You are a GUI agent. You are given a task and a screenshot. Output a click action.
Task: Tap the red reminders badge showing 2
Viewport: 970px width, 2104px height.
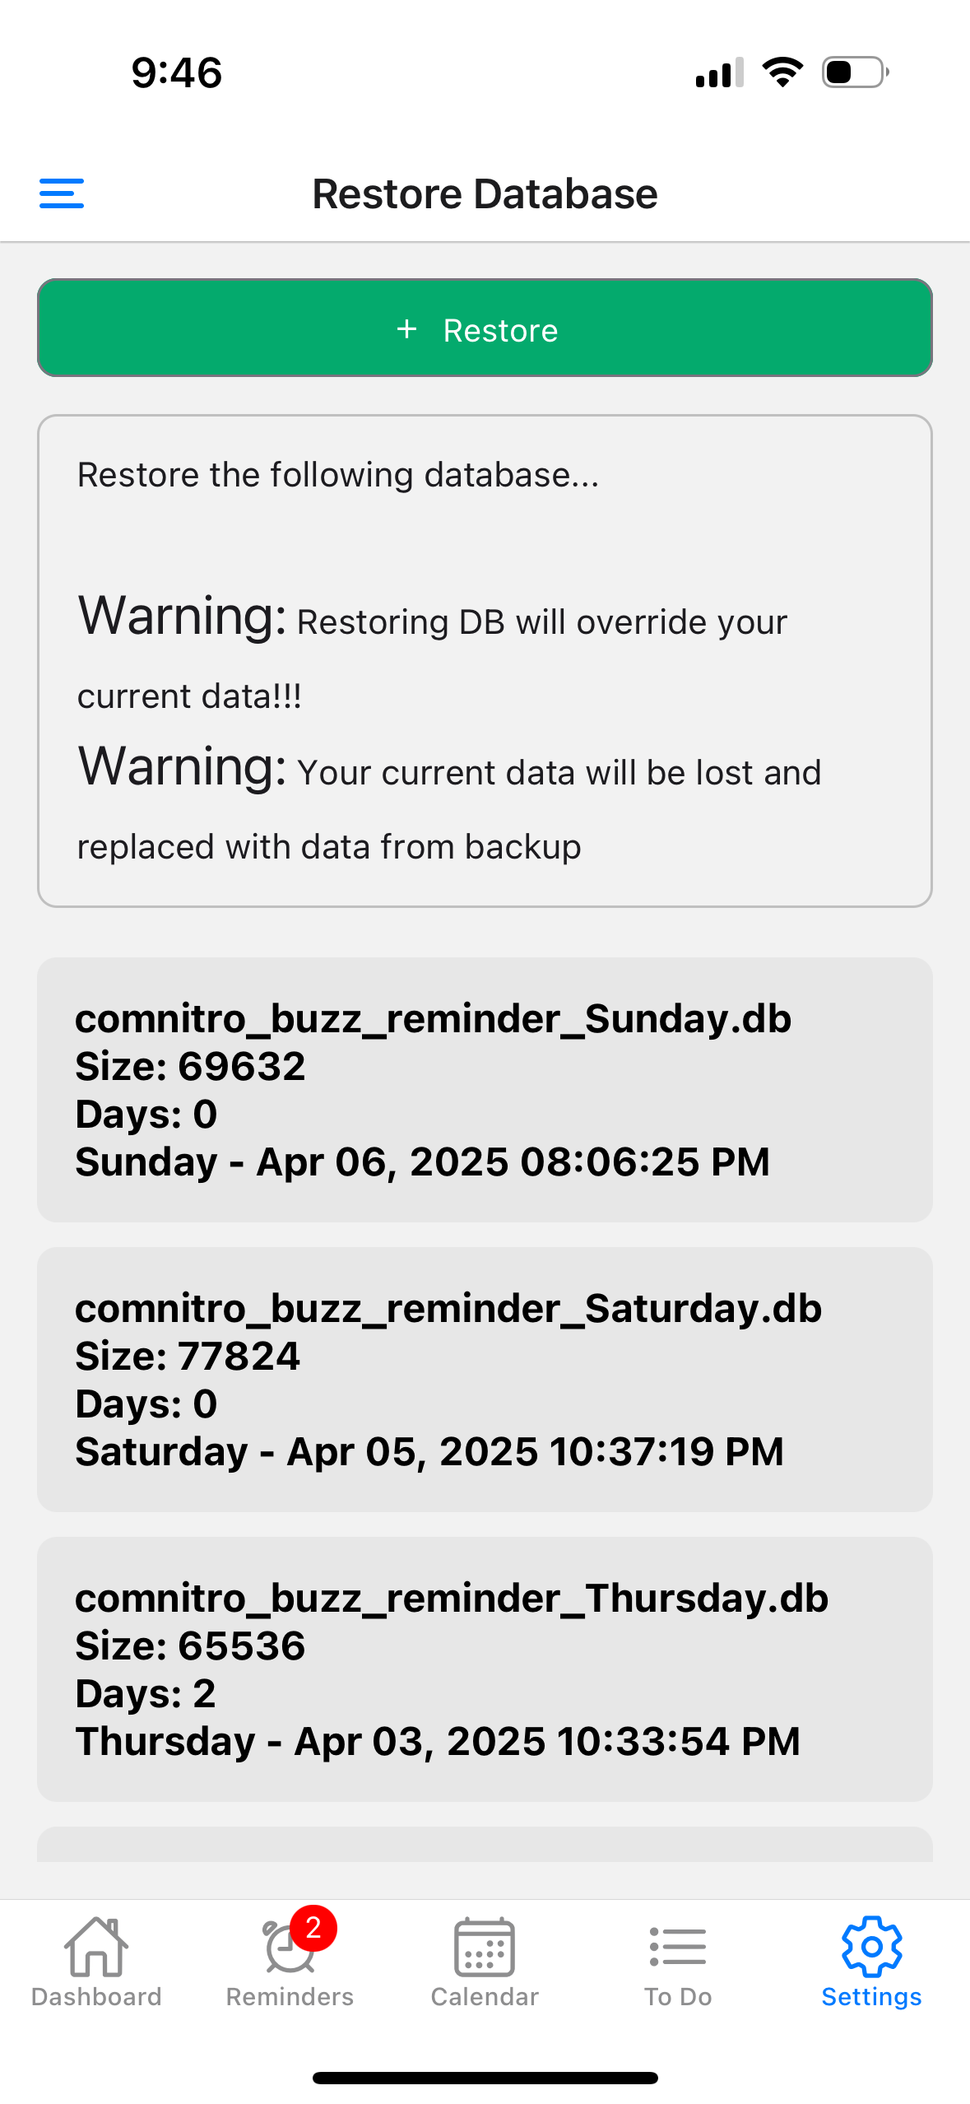tap(313, 1928)
